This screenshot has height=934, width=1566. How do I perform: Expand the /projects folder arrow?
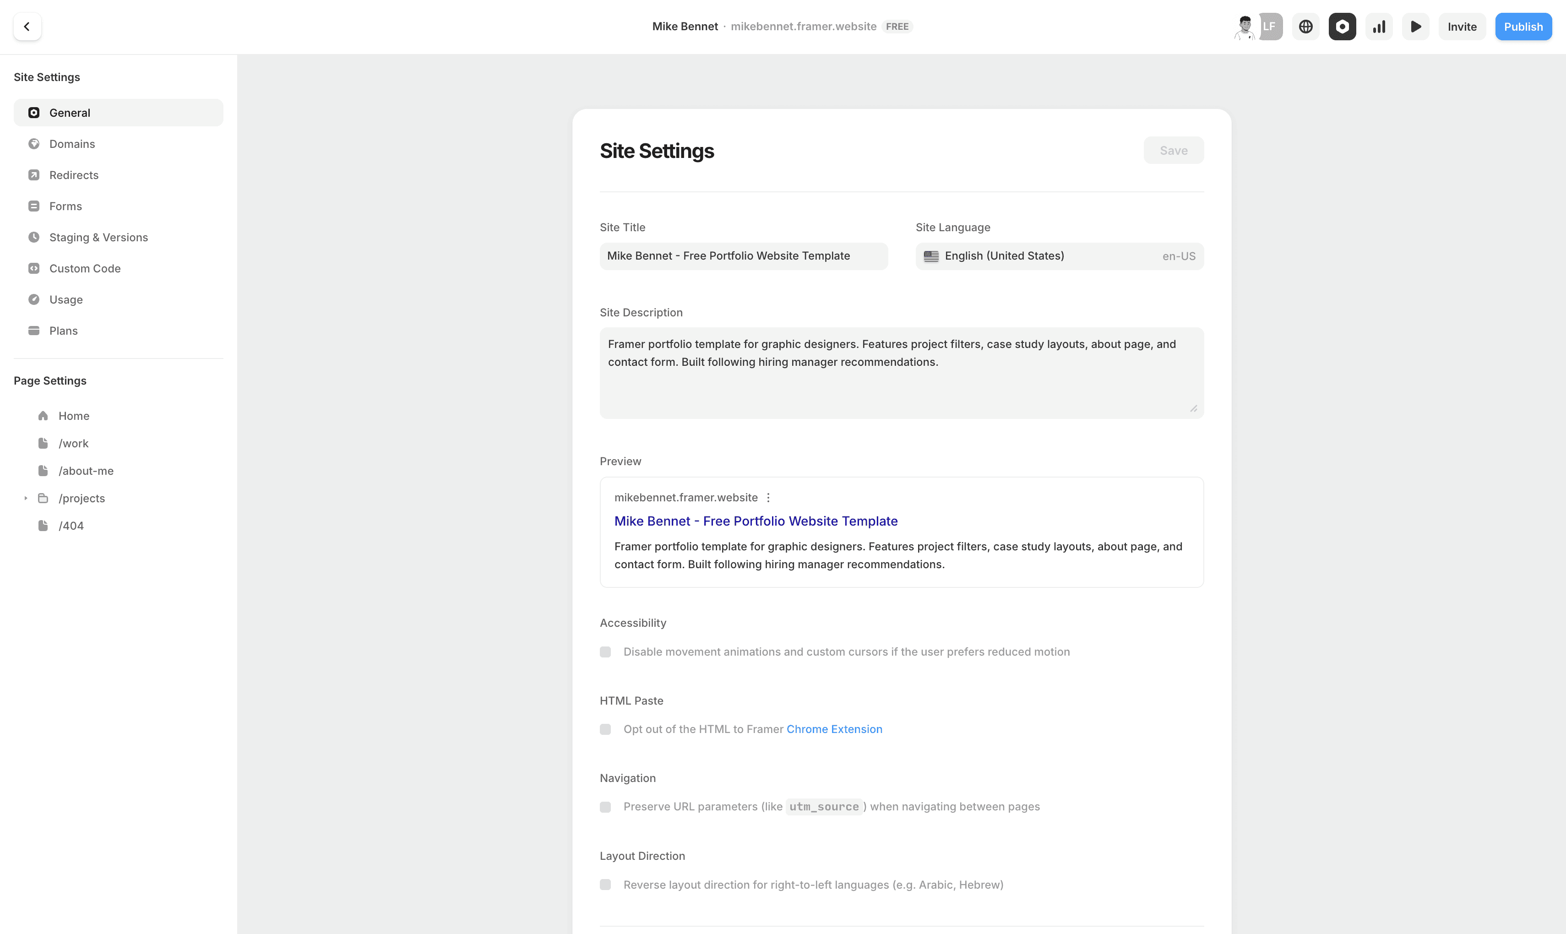tap(26, 499)
